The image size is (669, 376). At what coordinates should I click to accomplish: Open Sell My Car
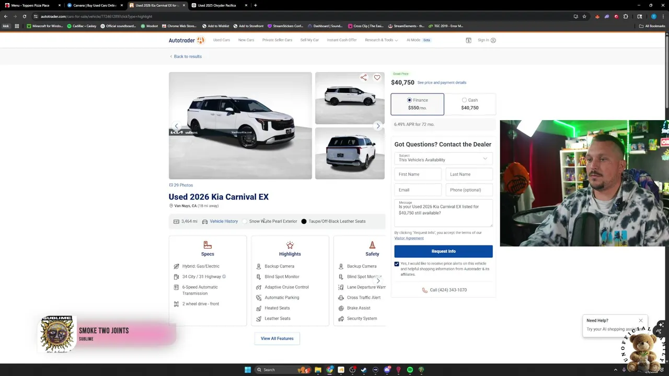point(309,40)
